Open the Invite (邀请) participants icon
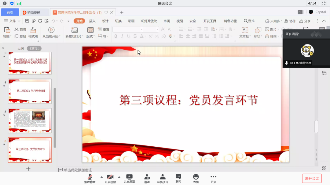 [147, 177]
